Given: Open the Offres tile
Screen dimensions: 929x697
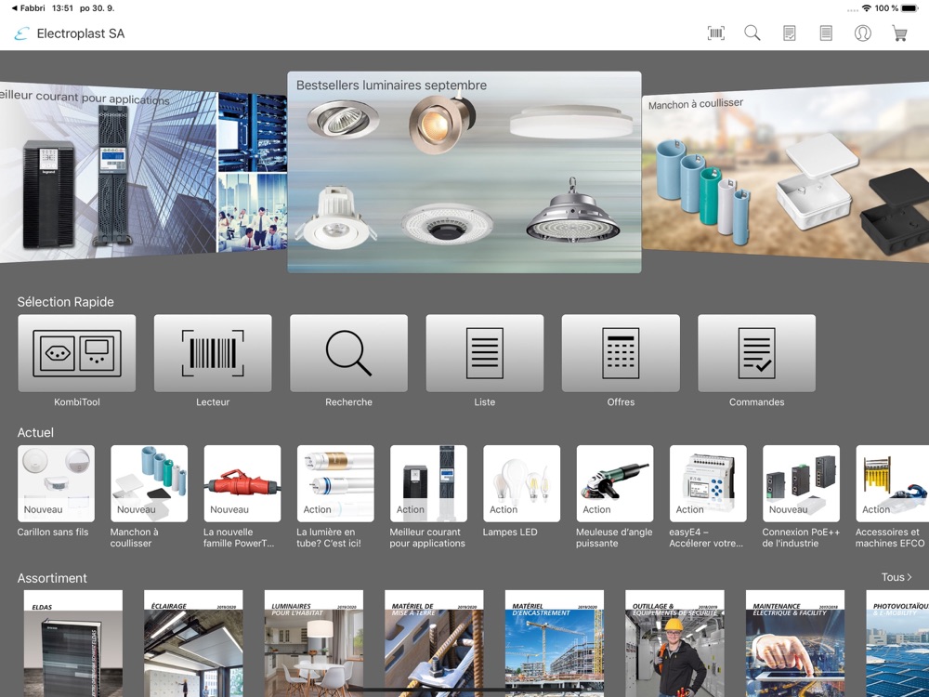Looking at the screenshot, I should point(621,353).
